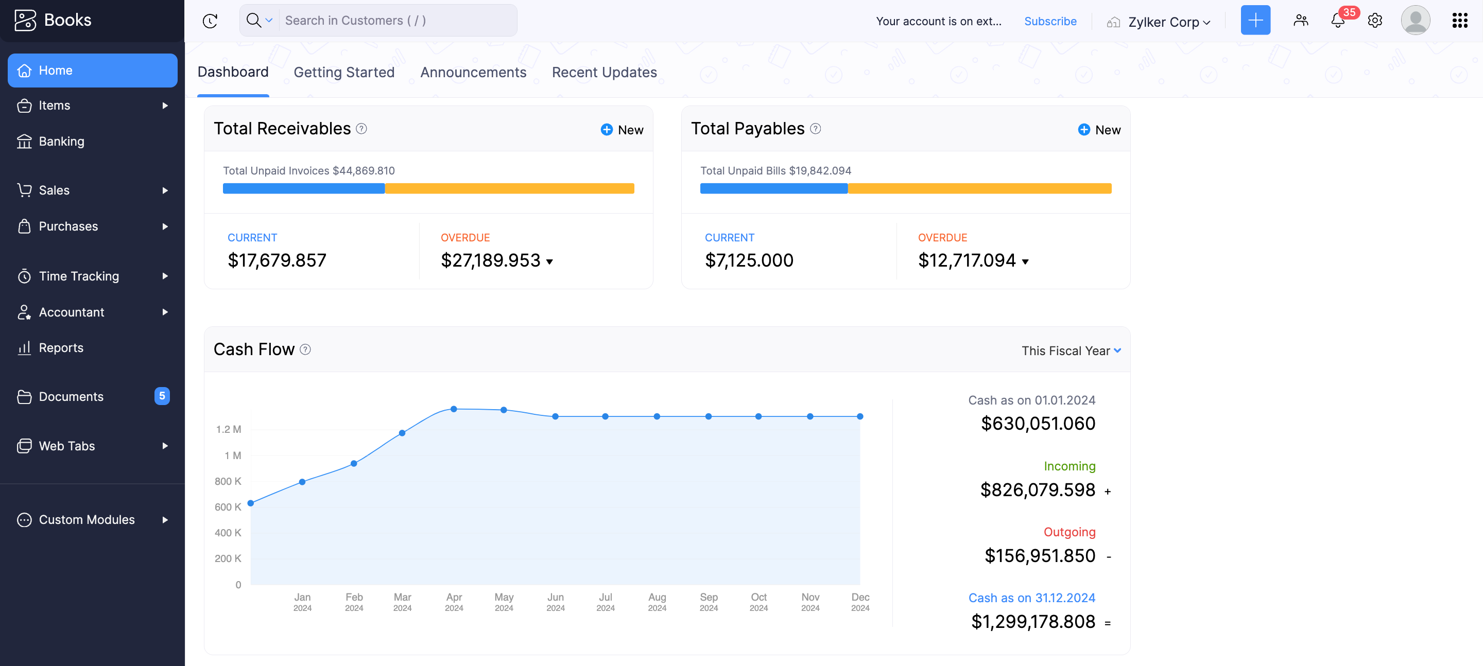
Task: Open the This Fiscal Year dropdown
Action: click(x=1070, y=350)
